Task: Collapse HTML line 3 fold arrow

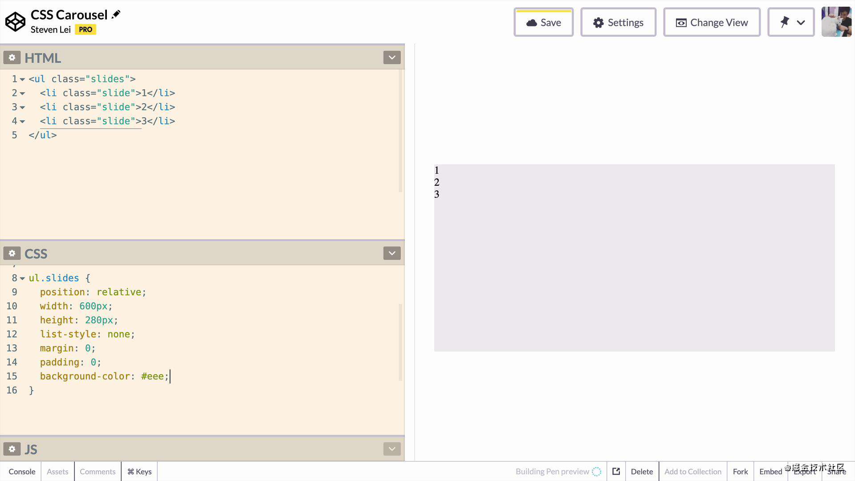Action: [22, 107]
